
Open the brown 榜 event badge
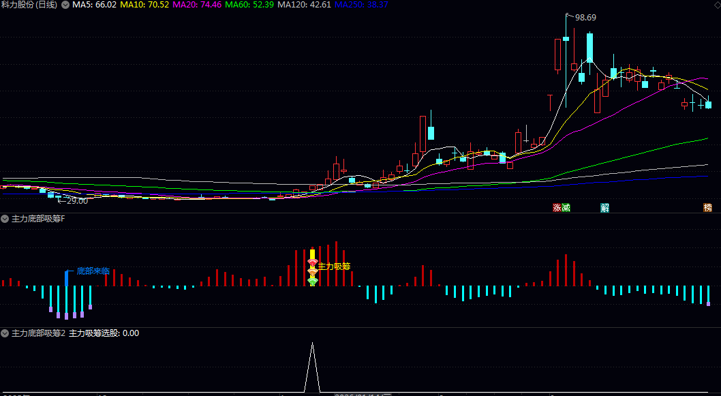click(x=707, y=208)
